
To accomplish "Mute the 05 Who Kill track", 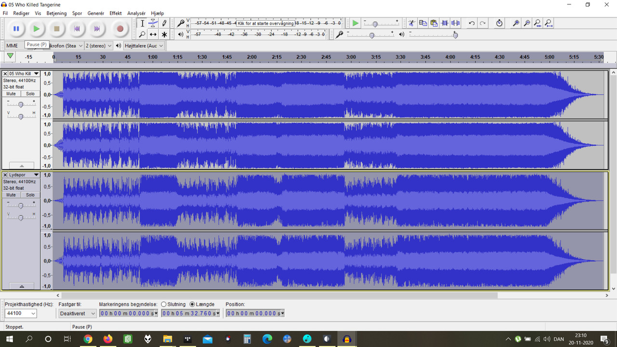I will coord(11,94).
